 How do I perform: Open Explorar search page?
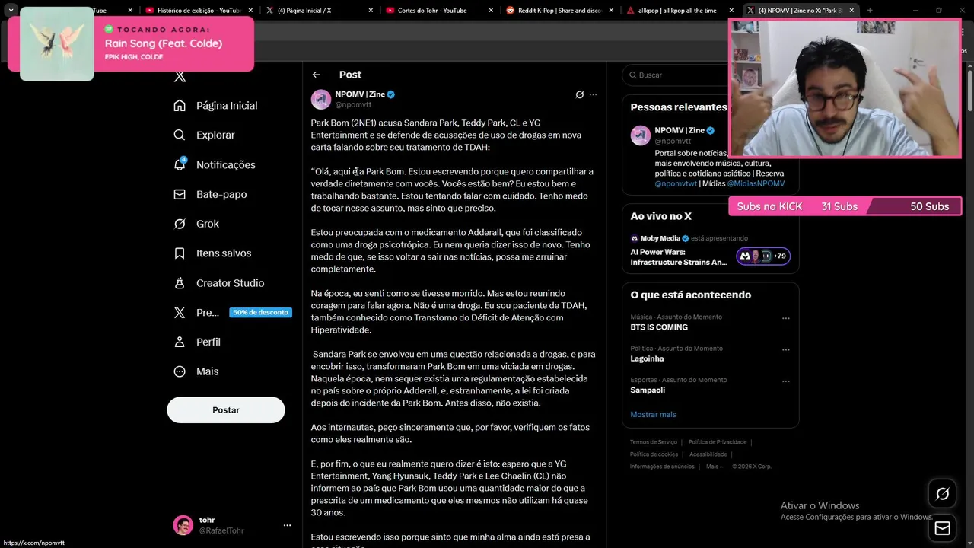205,135
